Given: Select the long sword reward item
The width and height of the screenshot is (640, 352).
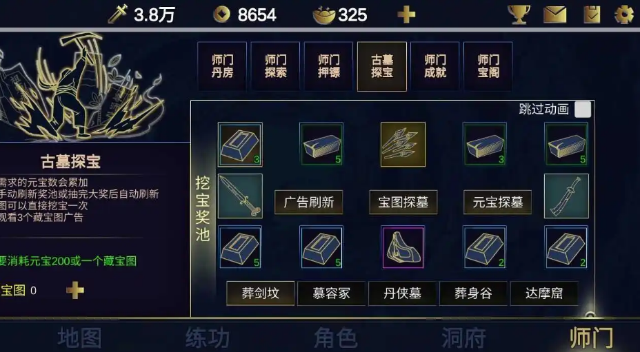Looking at the screenshot, I should coord(240,196).
